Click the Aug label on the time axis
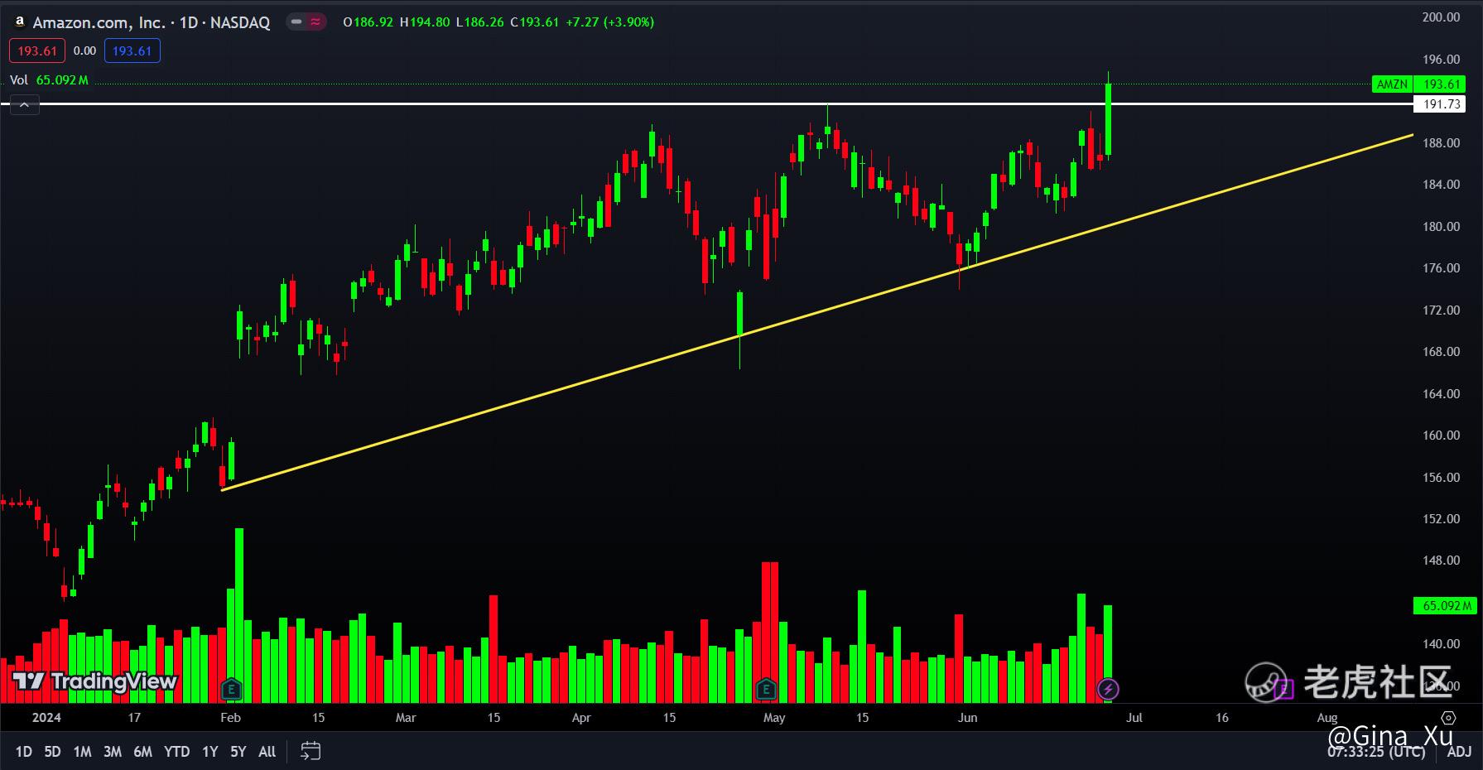The image size is (1483, 770). point(1327,718)
